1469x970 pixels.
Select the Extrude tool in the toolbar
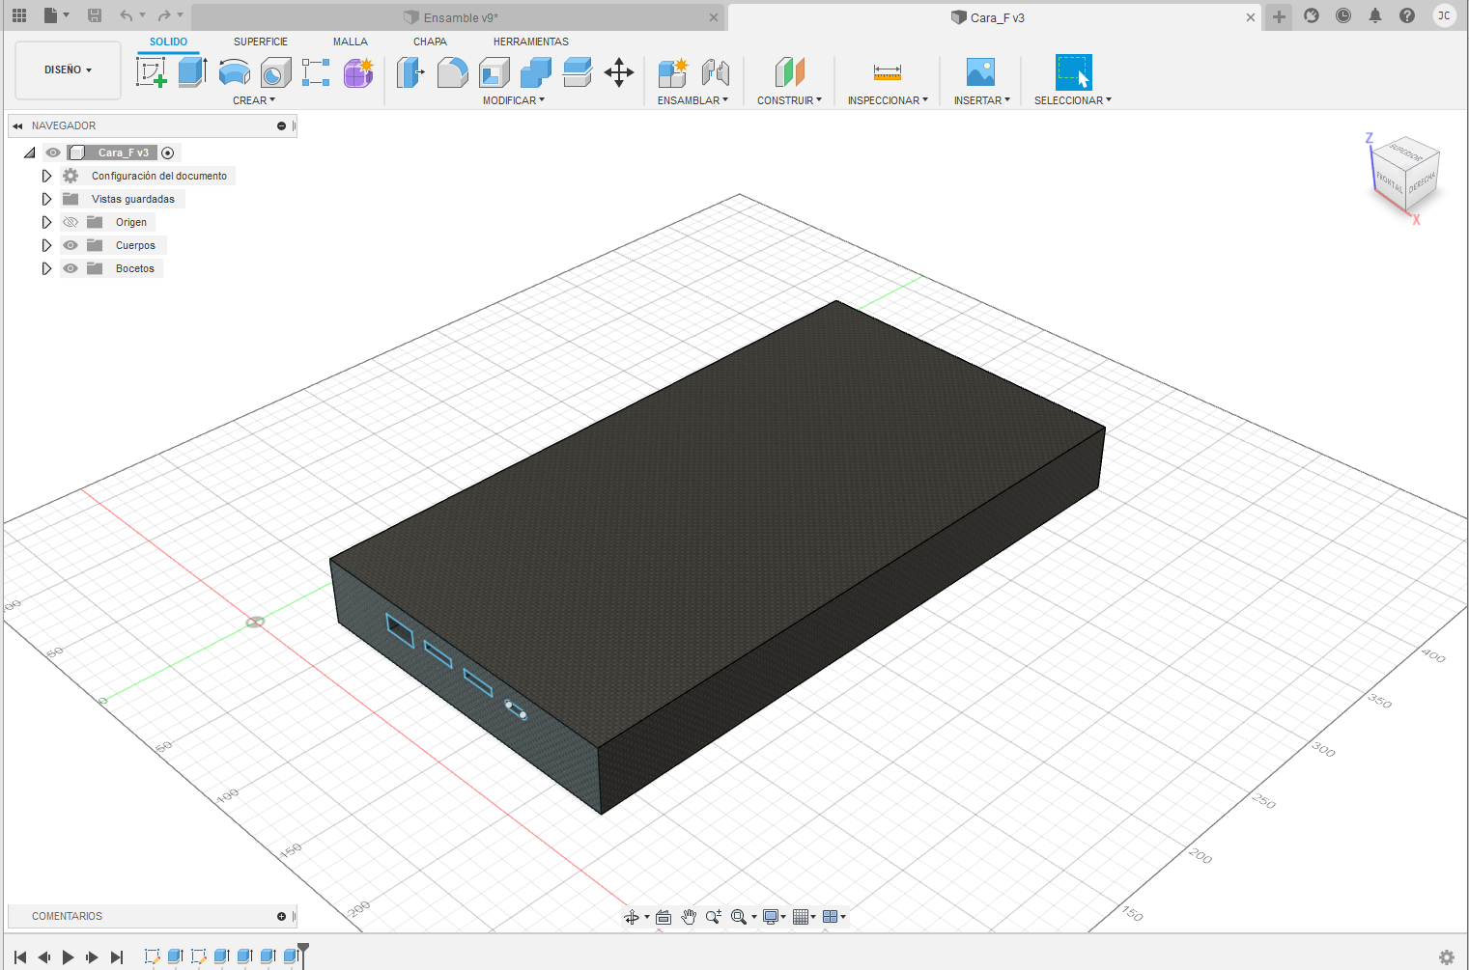click(192, 72)
